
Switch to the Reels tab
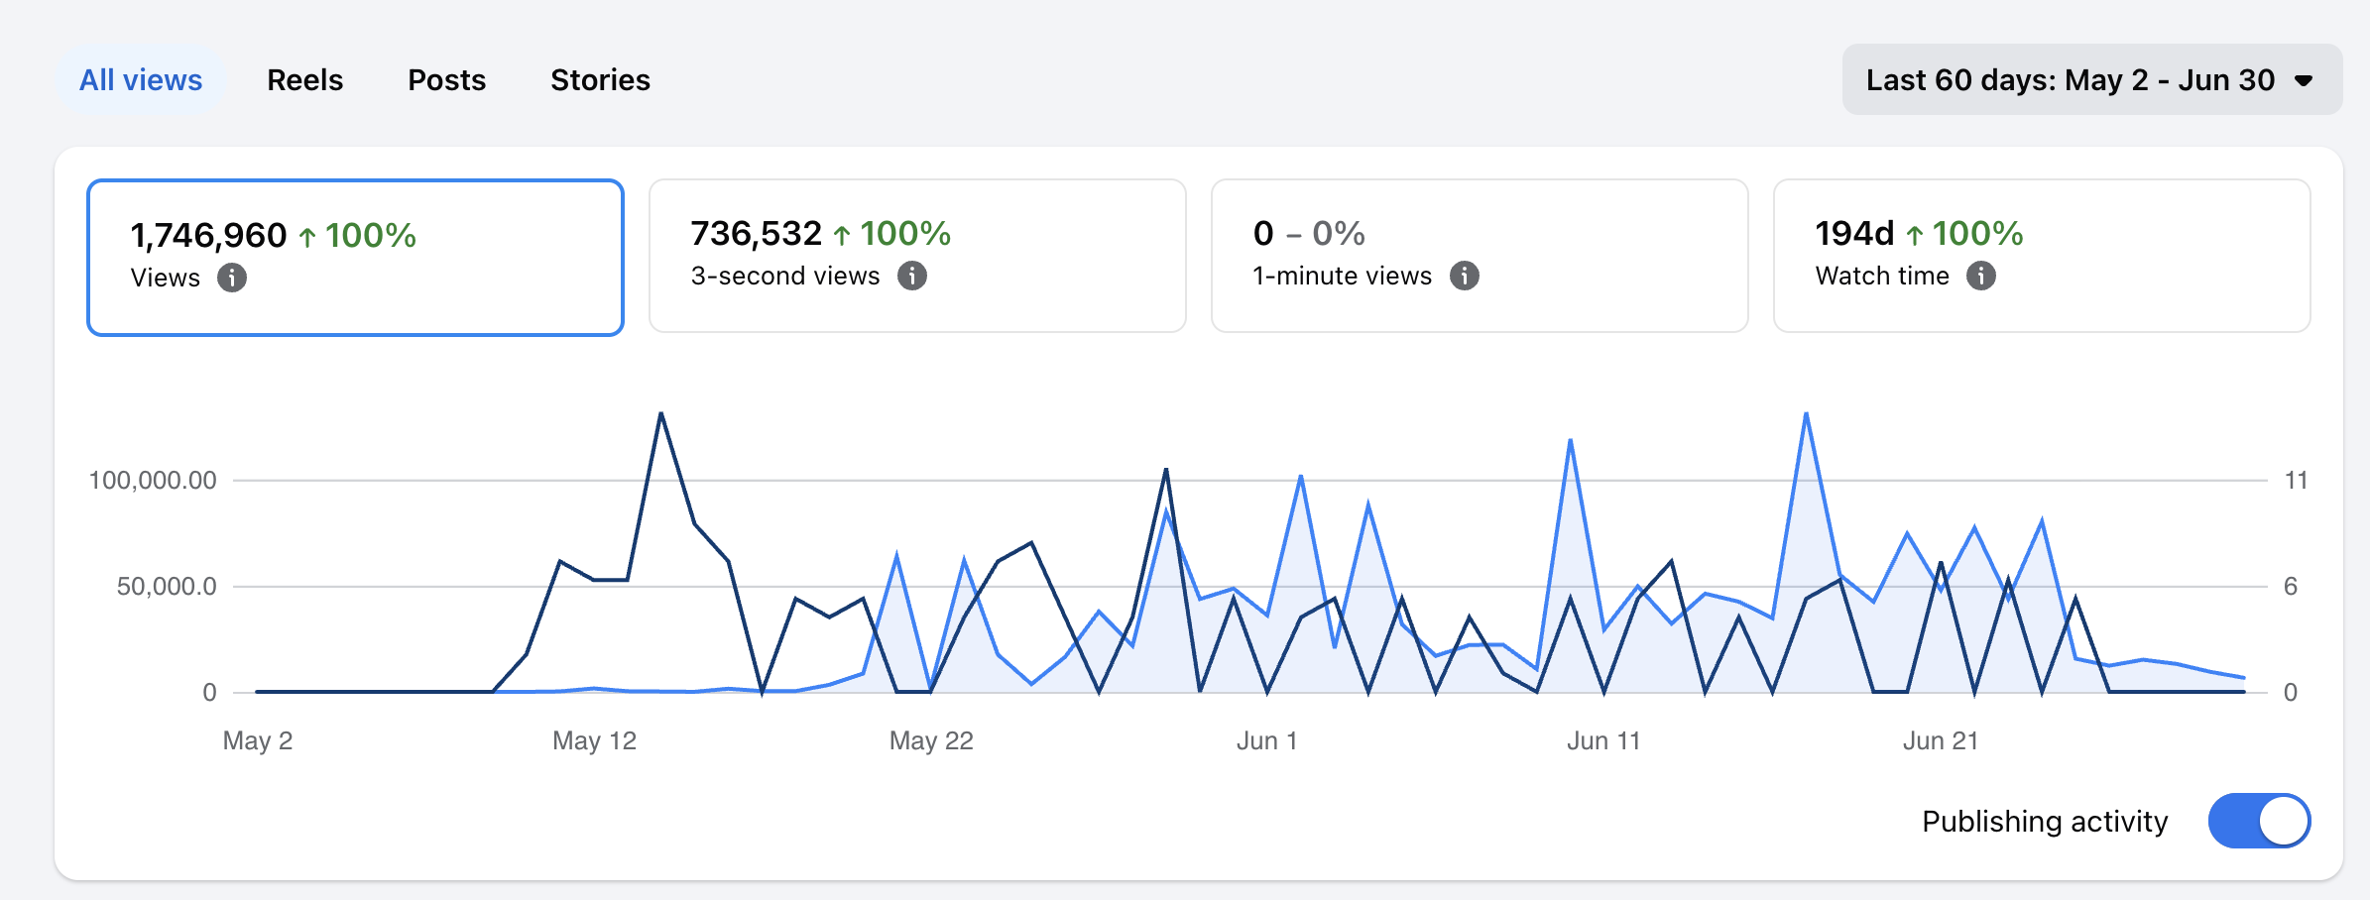(x=304, y=79)
